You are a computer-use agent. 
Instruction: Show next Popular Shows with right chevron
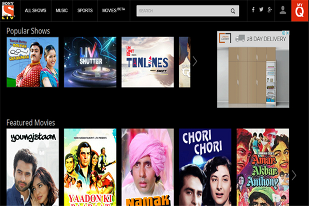[195, 61]
